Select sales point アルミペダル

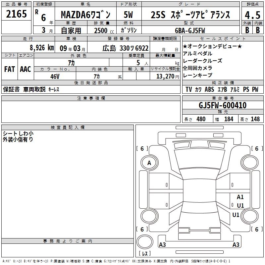197,54
